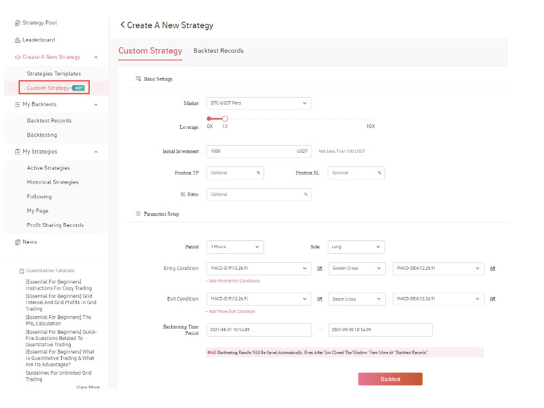
Task: Go back using the arrow beside Create A New Strategy
Action: pos(122,24)
